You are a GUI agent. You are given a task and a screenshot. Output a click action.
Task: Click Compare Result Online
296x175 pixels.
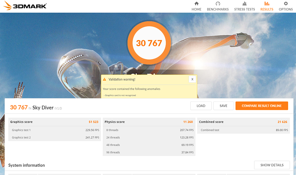click(x=261, y=106)
